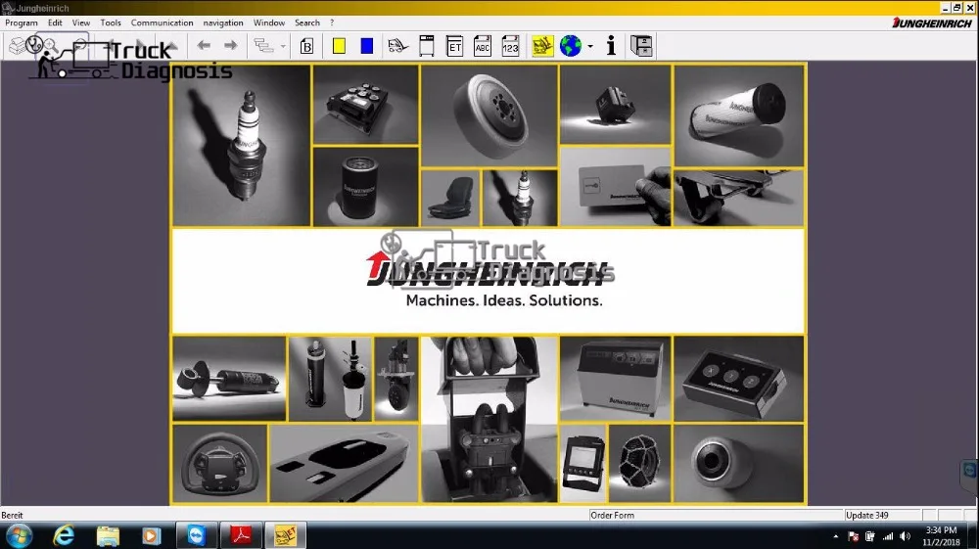Click the display unit thumbnail
The width and height of the screenshot is (979, 549).
[x=583, y=464]
